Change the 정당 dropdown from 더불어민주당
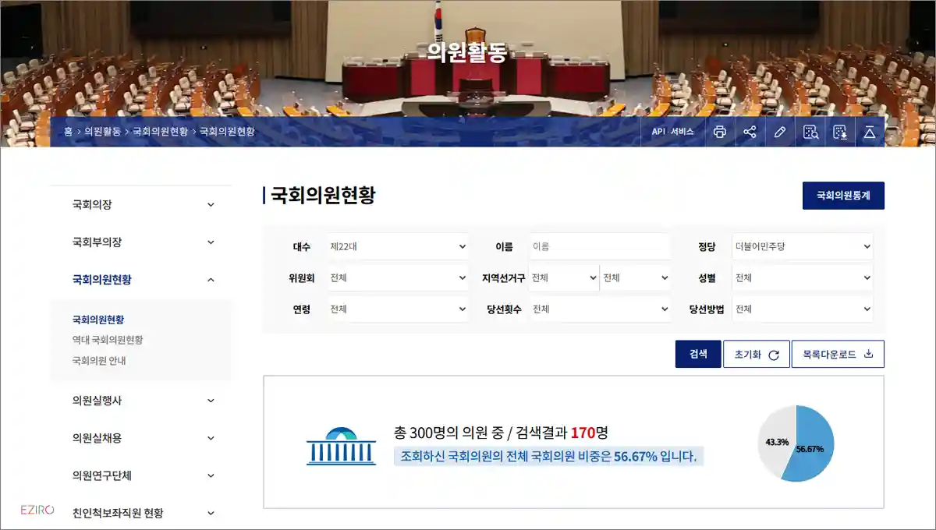 click(803, 246)
